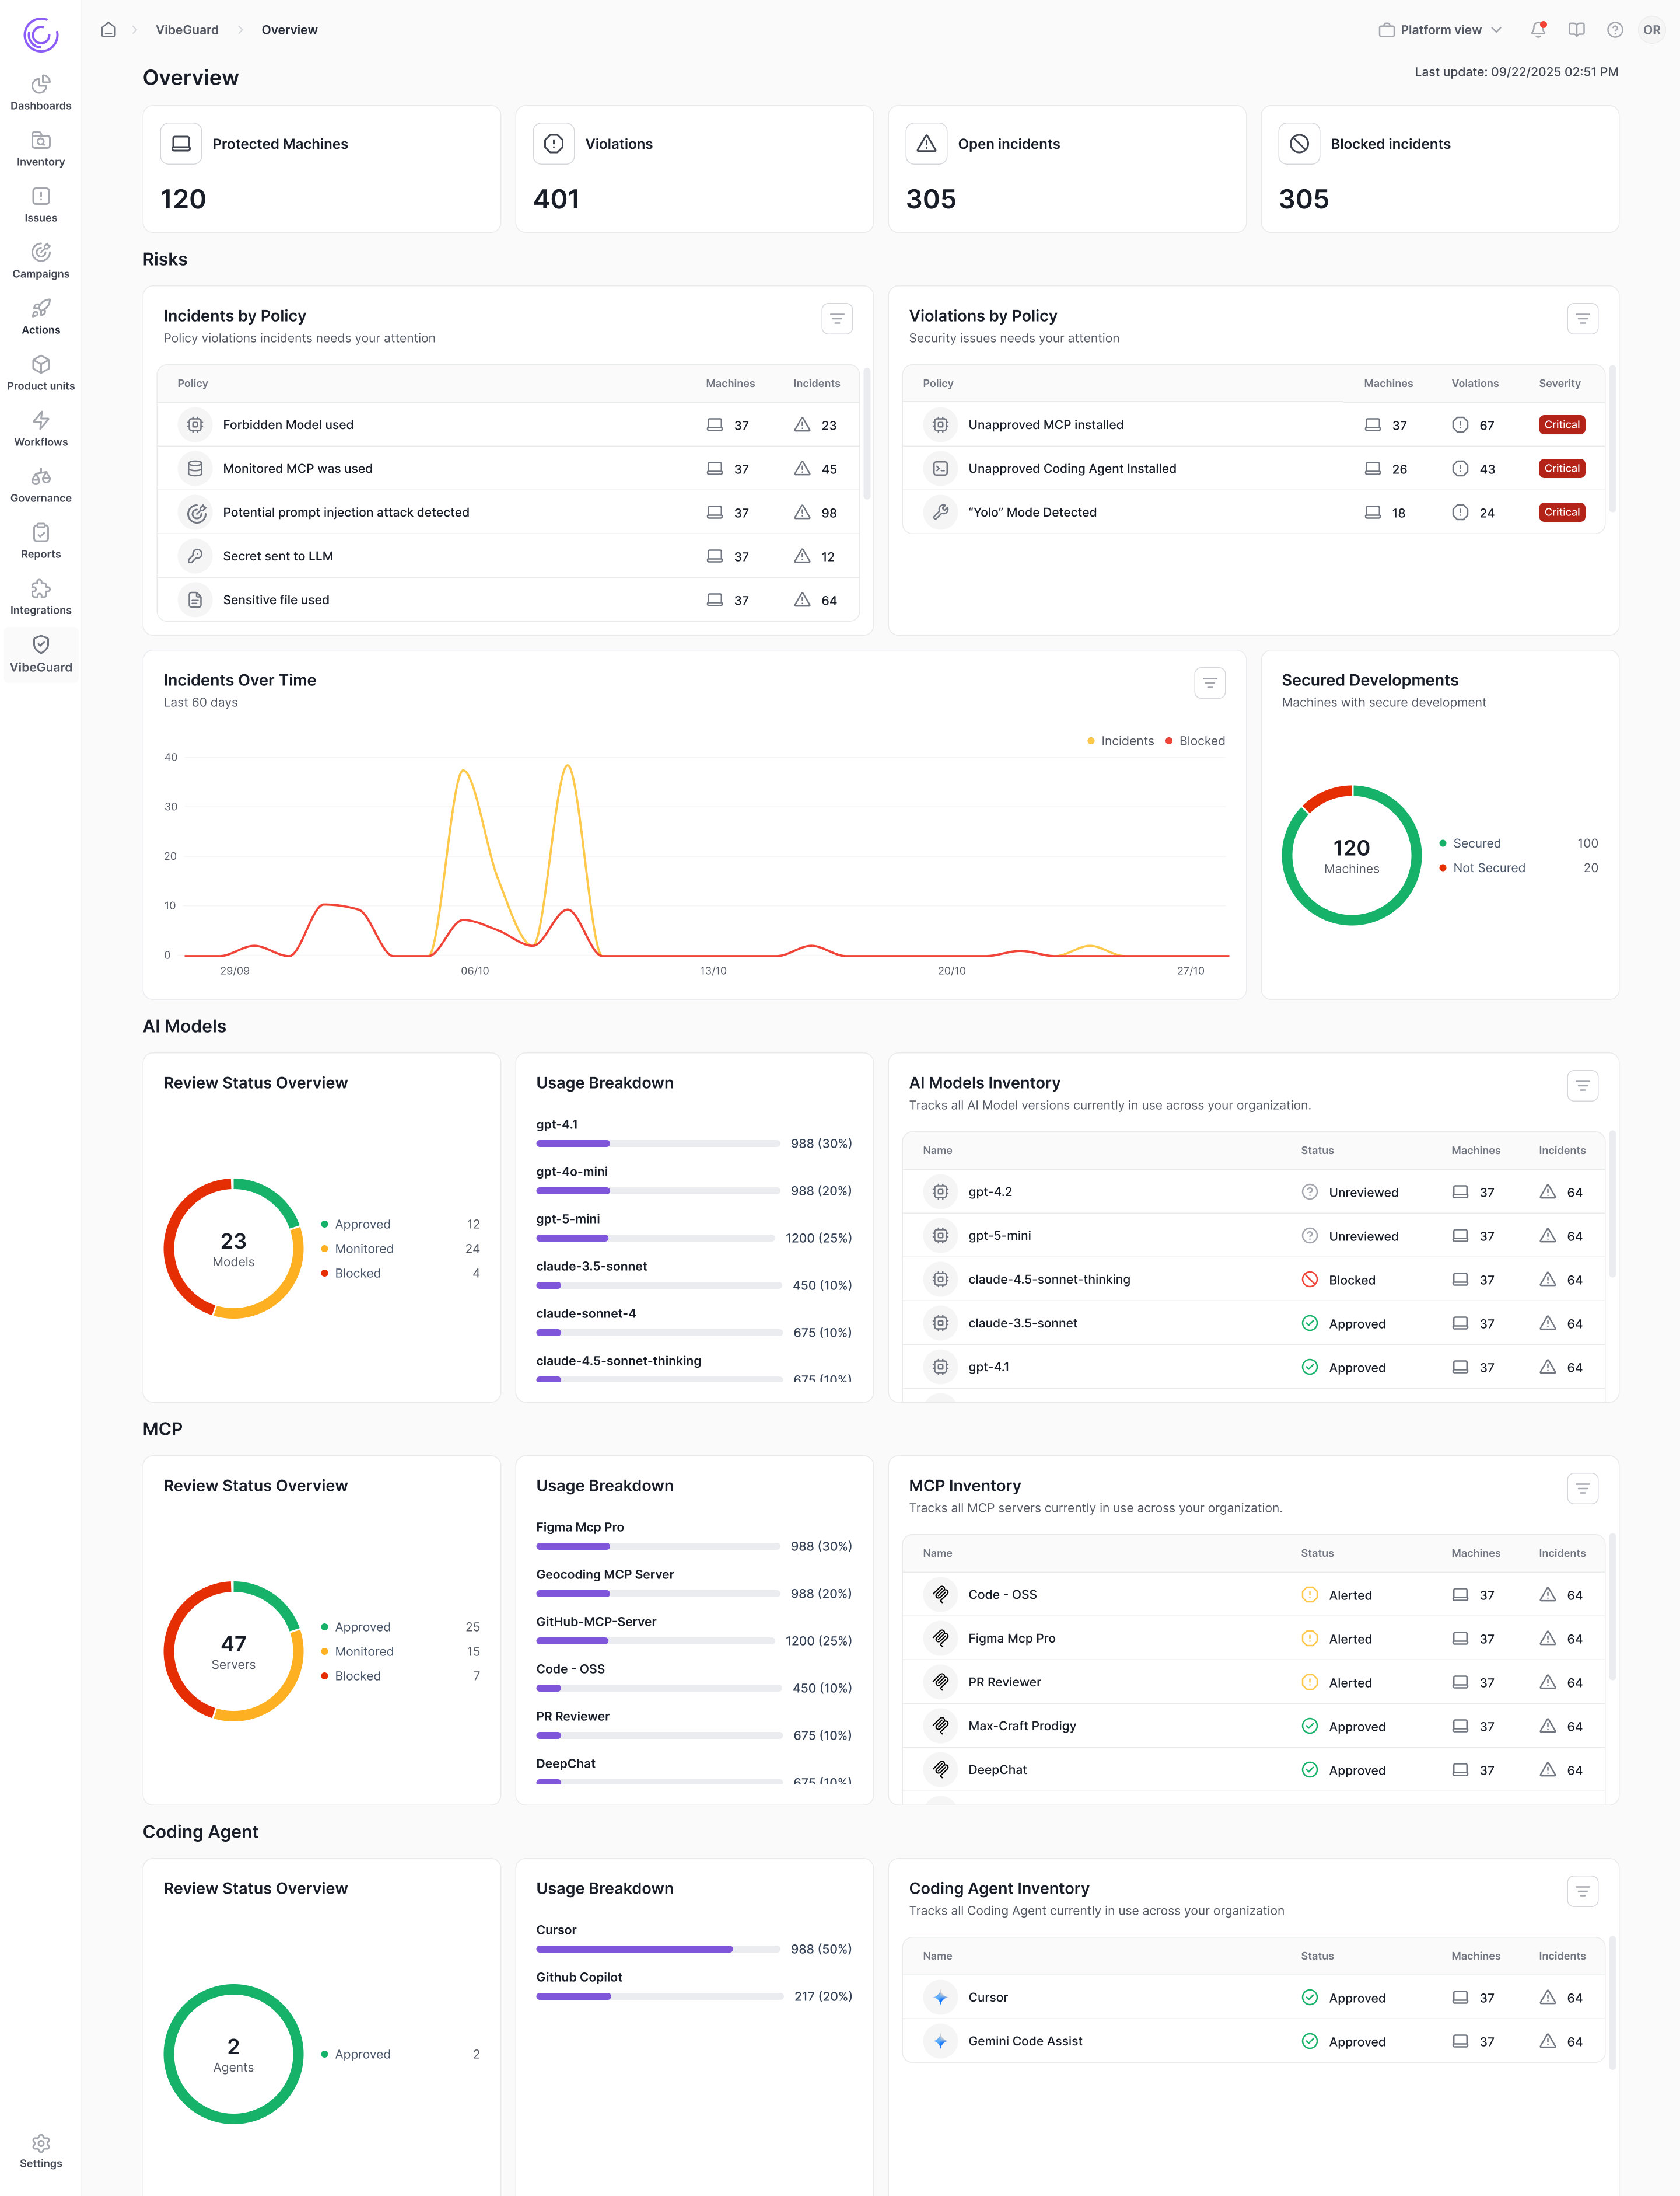Select the Integrations sidebar menu item

[x=41, y=597]
